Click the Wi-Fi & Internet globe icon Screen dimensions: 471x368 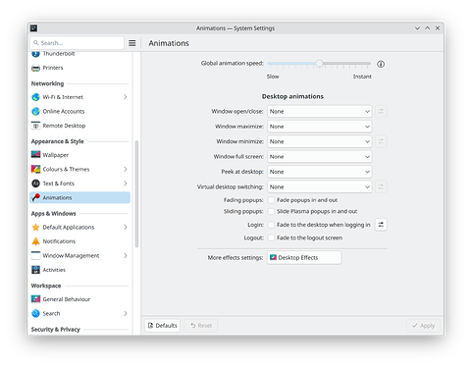click(x=35, y=97)
